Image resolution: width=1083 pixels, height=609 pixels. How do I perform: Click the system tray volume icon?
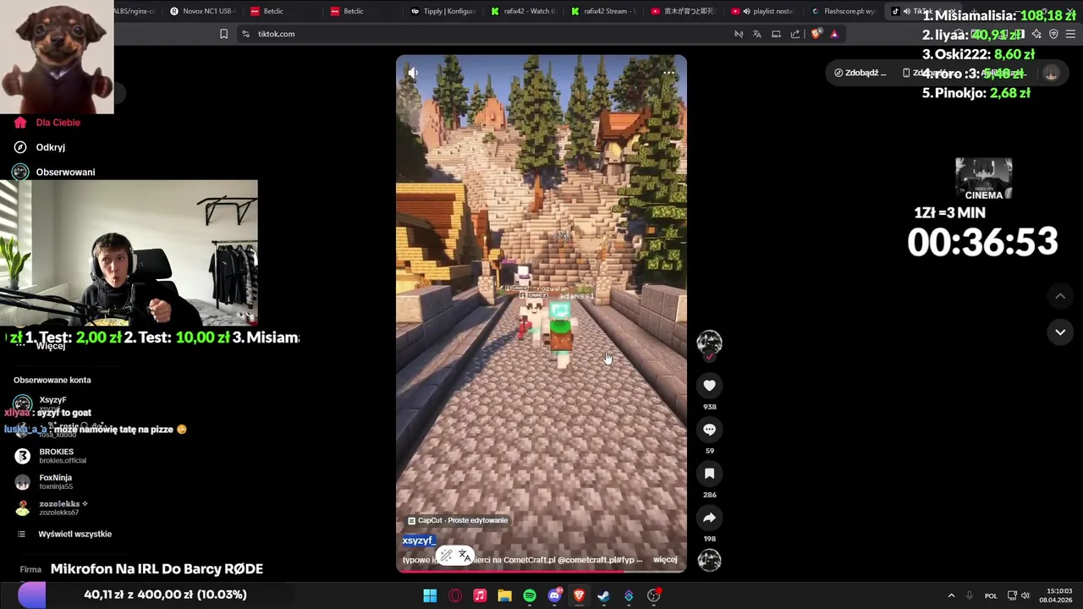click(1025, 595)
